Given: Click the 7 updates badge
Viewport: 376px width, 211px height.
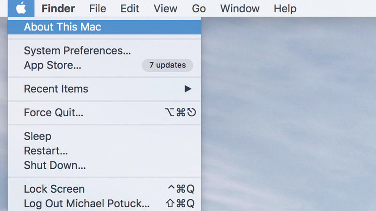Looking at the screenshot, I should pos(167,65).
